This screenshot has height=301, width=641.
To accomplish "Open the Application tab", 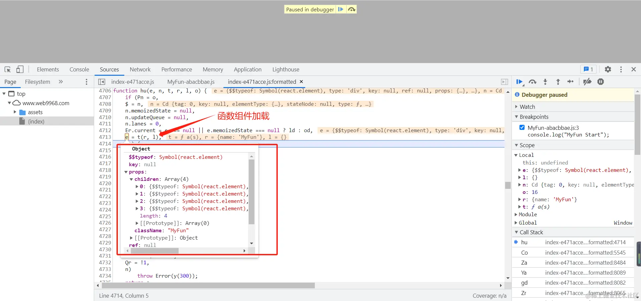I will click(x=248, y=69).
